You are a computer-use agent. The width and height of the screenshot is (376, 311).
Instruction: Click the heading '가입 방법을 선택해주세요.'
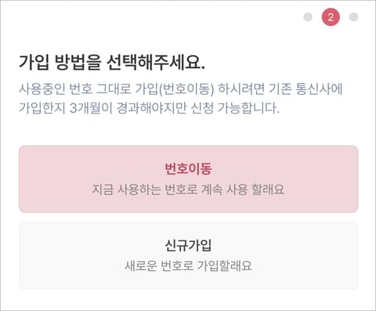112,63
